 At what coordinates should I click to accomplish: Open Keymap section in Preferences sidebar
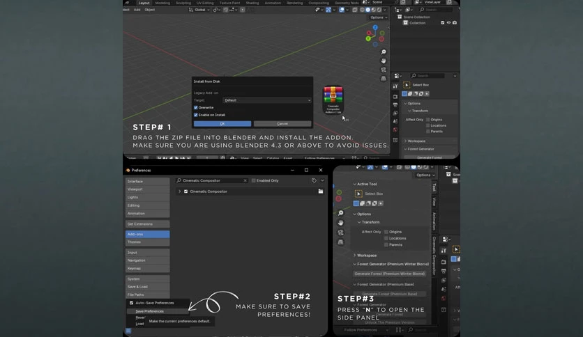pyautogui.click(x=148, y=268)
